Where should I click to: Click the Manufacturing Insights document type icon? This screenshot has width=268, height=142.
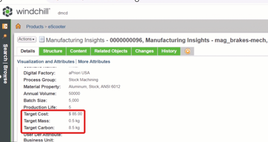[42, 39]
